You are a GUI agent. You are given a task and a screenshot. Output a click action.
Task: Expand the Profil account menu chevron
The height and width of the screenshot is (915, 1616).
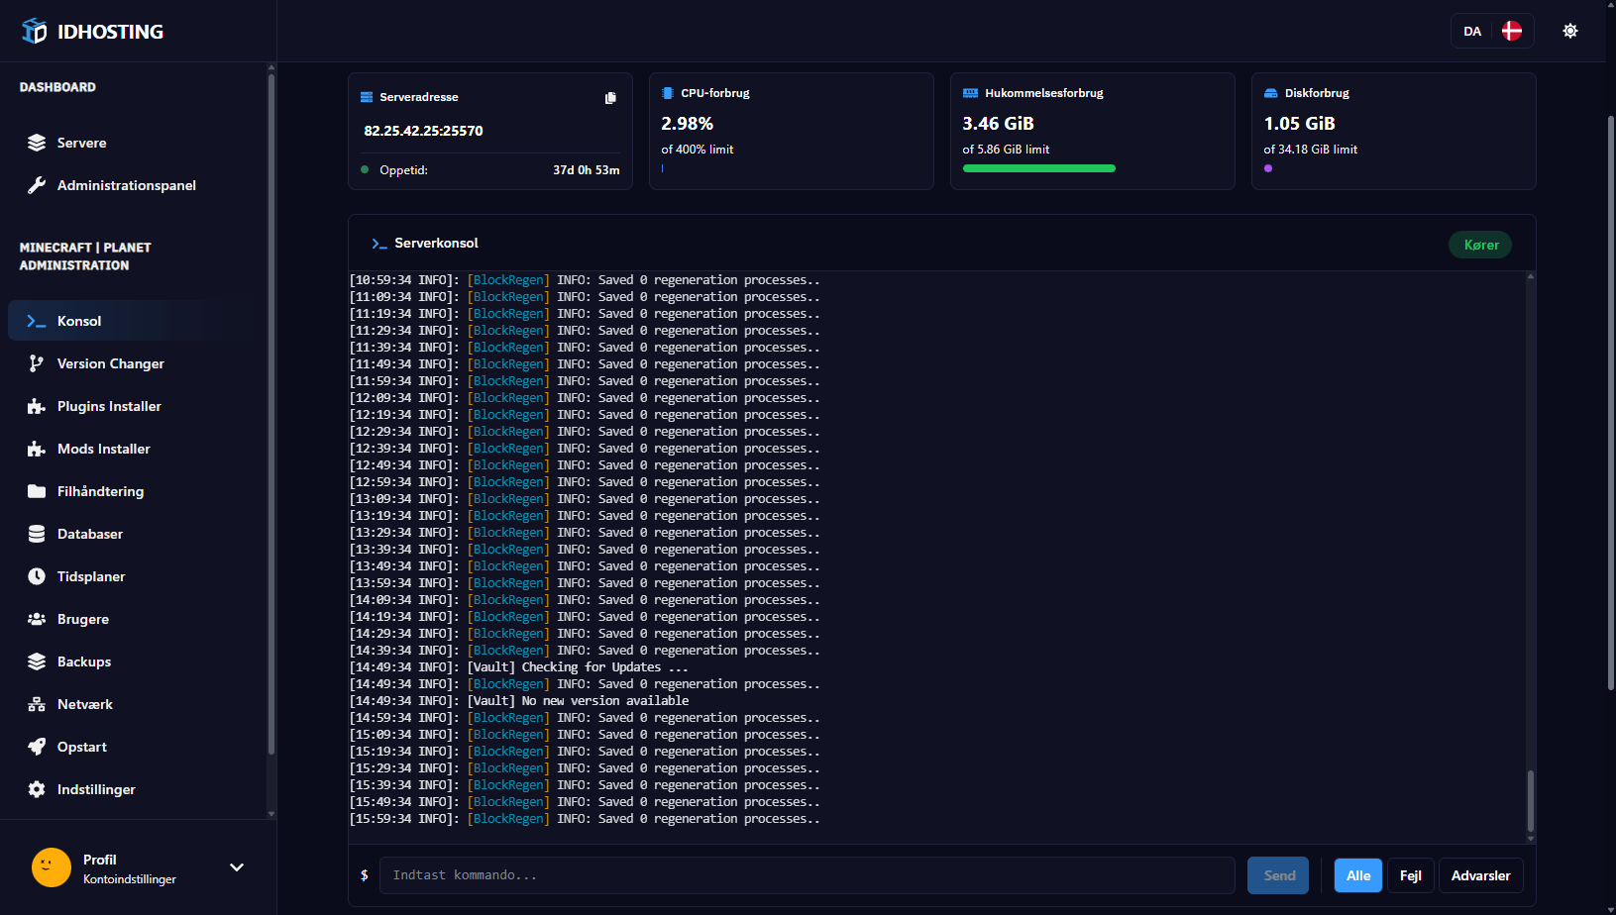237,867
